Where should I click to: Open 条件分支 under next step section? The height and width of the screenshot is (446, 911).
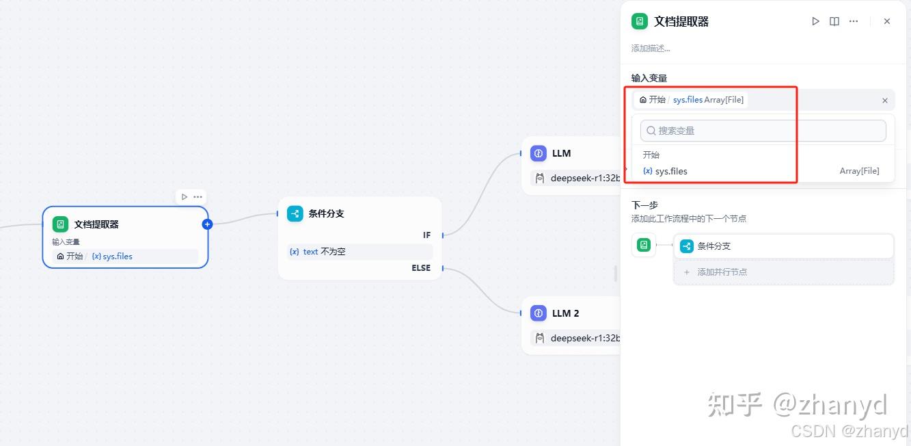click(x=783, y=246)
